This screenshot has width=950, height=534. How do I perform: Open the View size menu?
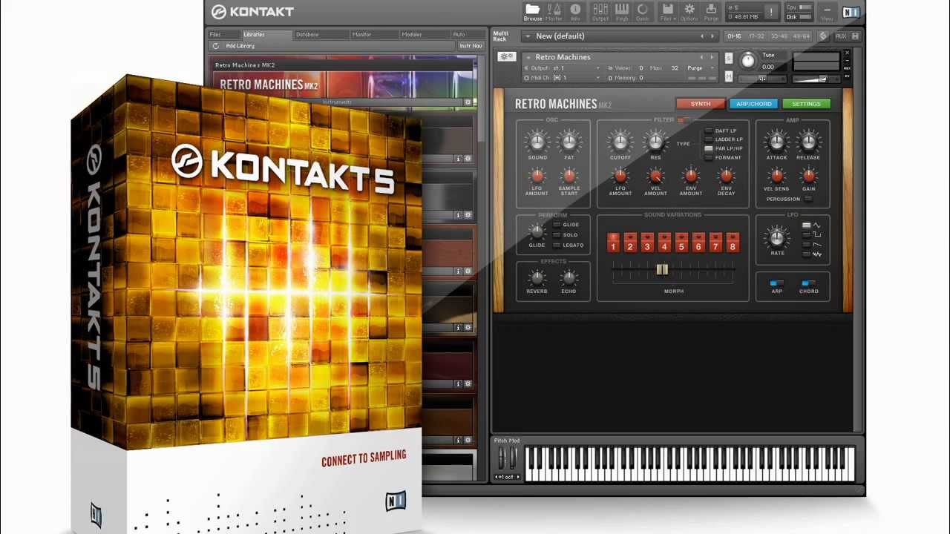pos(827,12)
